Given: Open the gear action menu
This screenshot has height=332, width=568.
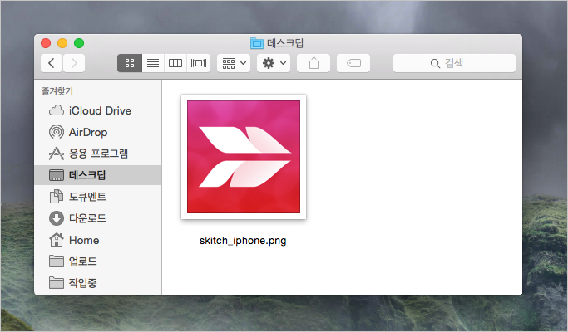Looking at the screenshot, I should 274,63.
